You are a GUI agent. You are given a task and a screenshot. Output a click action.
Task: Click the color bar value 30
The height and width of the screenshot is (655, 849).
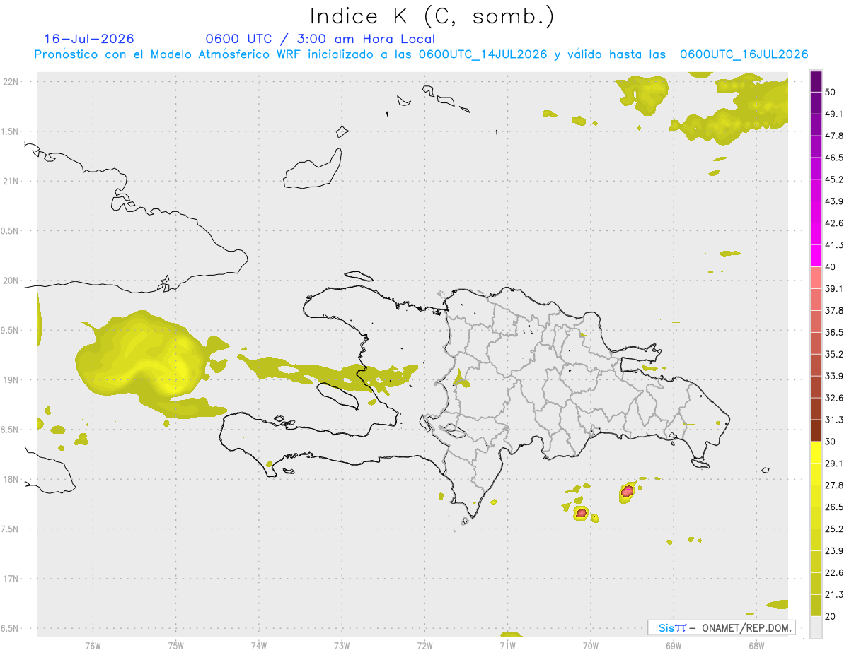[831, 442]
